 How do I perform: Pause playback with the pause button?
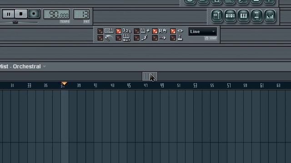tap(8, 14)
